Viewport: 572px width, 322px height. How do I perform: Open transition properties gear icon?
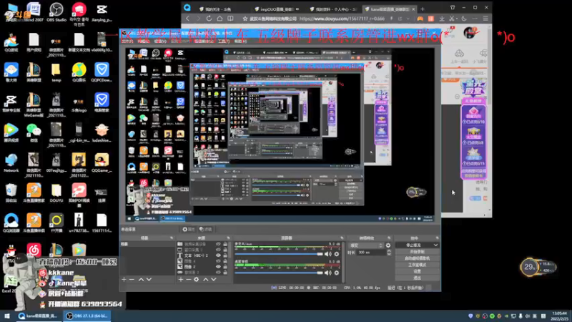point(388,245)
